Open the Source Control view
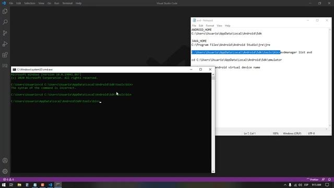Viewport: 334px width, 188px height. coord(5,33)
